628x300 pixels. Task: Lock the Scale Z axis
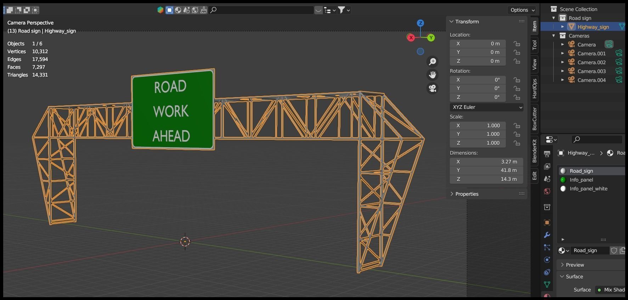tap(517, 143)
